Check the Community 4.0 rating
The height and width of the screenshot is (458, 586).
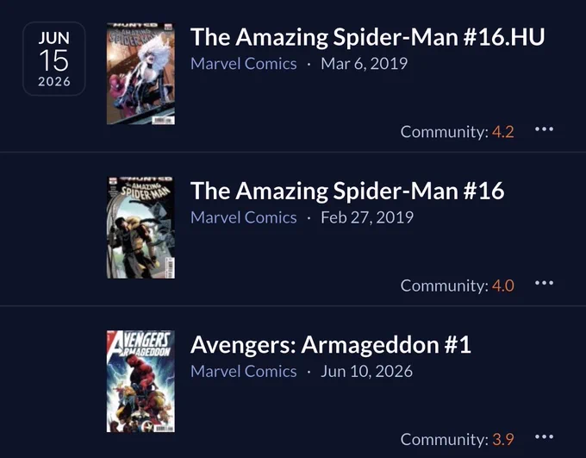pyautogui.click(x=457, y=285)
